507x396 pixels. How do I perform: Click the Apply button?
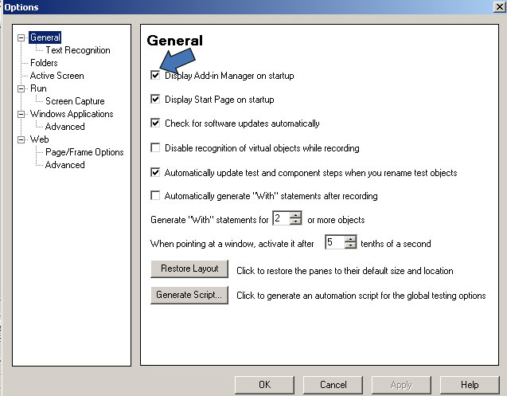coord(401,385)
